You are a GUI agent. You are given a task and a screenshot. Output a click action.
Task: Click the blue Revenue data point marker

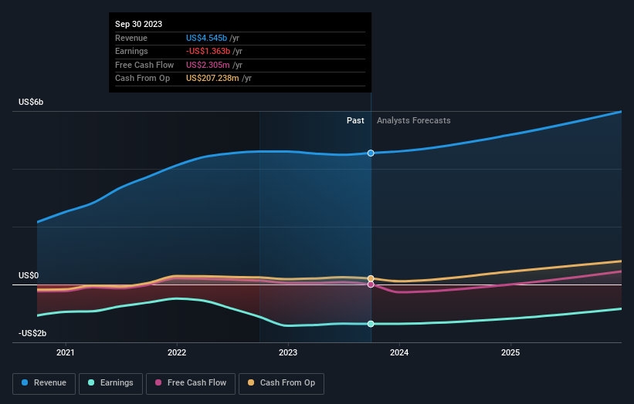371,153
